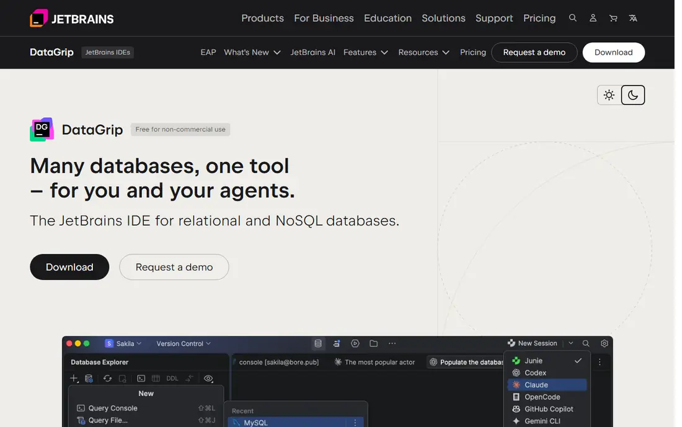
Task: Click the data source properties icon
Action: click(x=89, y=378)
